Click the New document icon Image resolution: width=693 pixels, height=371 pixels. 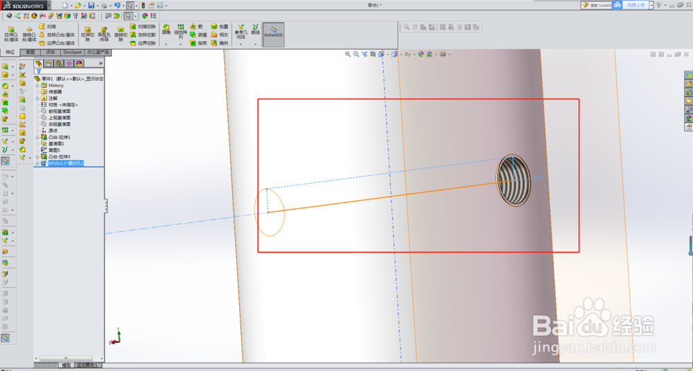(65, 6)
